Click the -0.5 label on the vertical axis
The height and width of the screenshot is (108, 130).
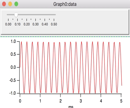point(13,80)
